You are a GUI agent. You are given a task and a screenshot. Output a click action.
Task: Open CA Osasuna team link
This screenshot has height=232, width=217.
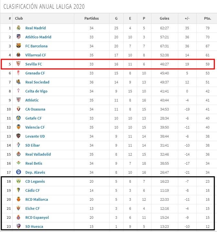point(35,109)
